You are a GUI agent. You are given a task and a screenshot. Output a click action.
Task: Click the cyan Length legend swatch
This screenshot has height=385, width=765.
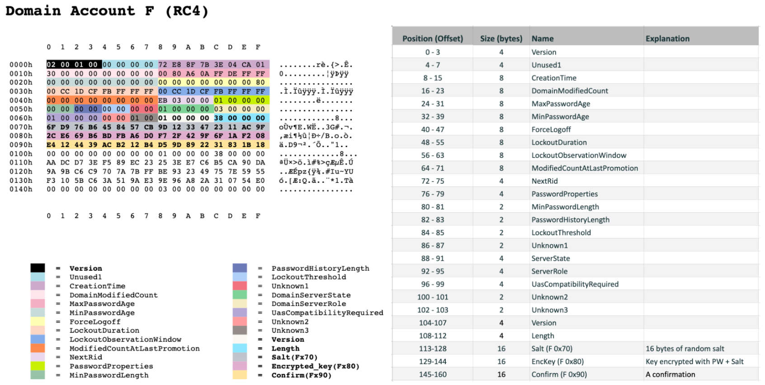coord(240,348)
